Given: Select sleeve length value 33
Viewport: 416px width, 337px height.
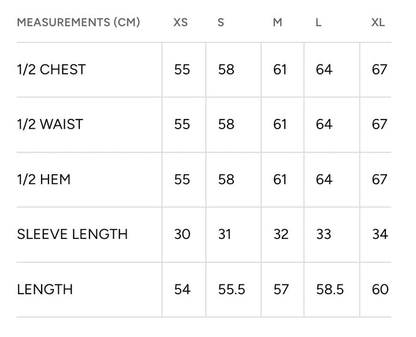Looking at the screenshot, I should [324, 234].
